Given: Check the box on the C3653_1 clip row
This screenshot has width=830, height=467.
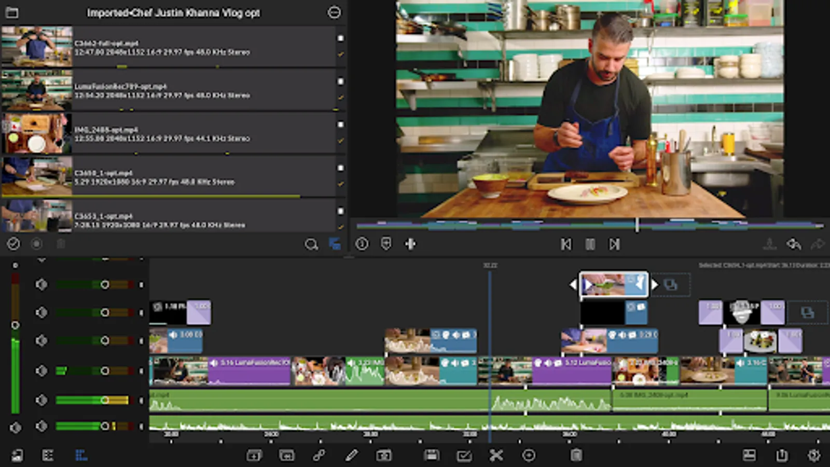Looking at the screenshot, I should (x=341, y=211).
